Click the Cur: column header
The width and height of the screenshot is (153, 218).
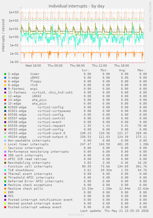(x=85, y=70)
